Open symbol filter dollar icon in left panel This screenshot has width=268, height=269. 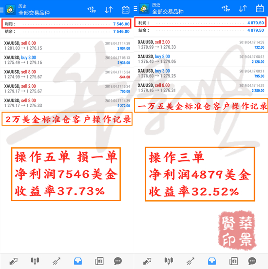coord(92,10)
